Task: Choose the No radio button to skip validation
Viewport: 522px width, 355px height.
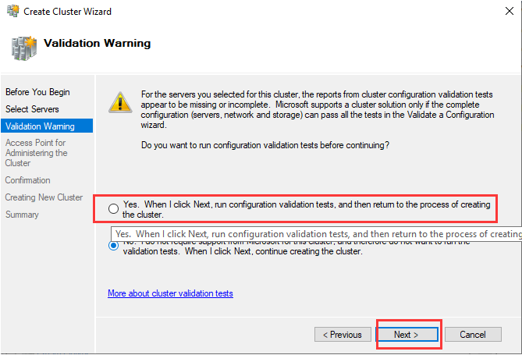Action: [114, 246]
